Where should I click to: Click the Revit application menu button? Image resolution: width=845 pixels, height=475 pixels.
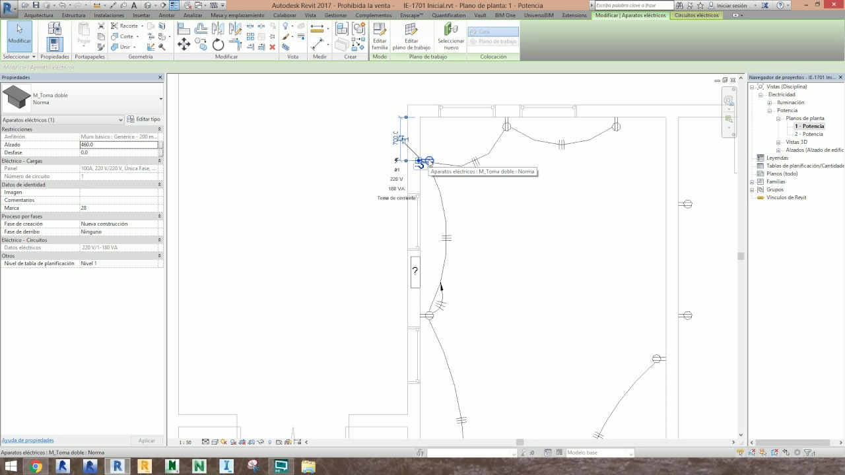coord(8,9)
